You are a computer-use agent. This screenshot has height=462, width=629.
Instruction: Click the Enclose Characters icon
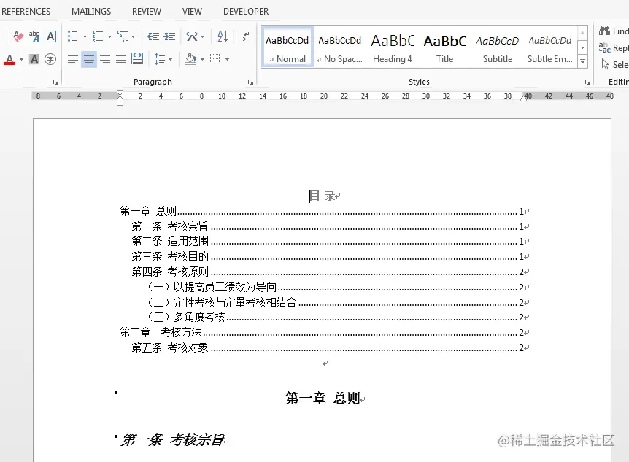50,59
